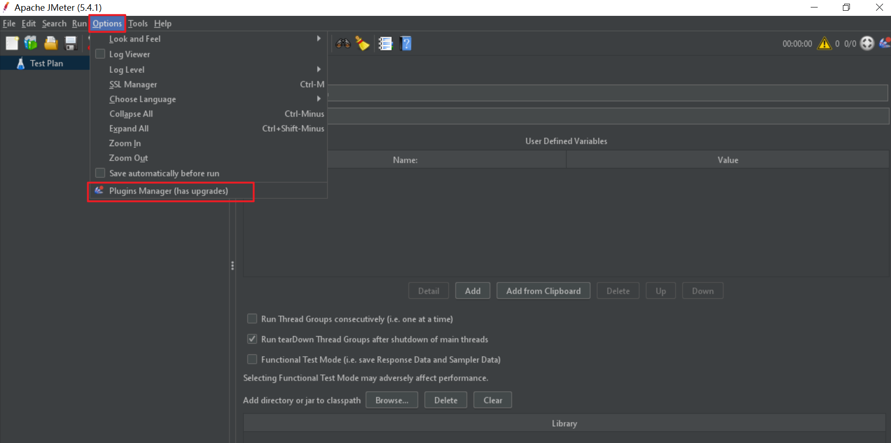Image resolution: width=891 pixels, height=443 pixels.
Task: Click the Save floppy disk icon
Action: [x=71, y=43]
